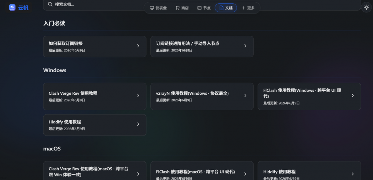
Task: Open Hiddify 使用教程 under Windows
Action: tap(95, 125)
